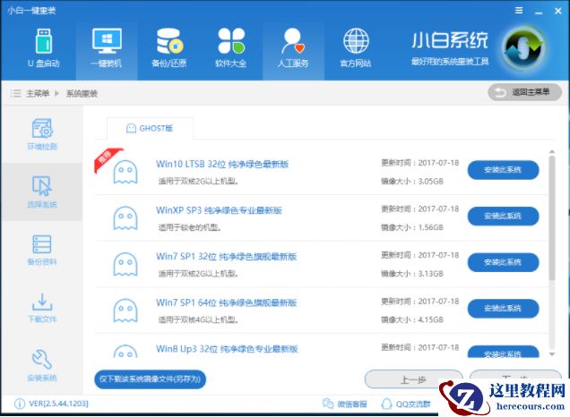Click ghost icon for Win7 SP1 64位
The width and height of the screenshot is (570, 417).
125,311
